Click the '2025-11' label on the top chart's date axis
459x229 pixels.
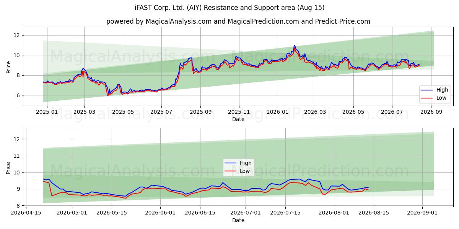point(239,113)
